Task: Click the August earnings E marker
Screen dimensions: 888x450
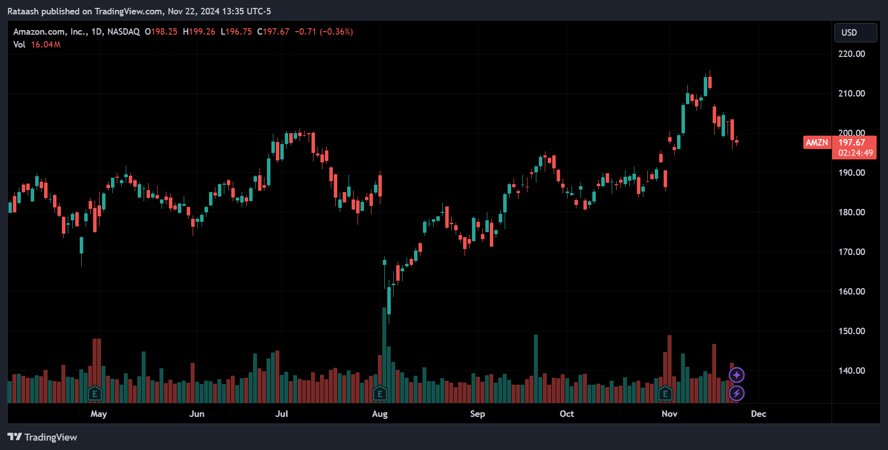Action: coord(380,394)
